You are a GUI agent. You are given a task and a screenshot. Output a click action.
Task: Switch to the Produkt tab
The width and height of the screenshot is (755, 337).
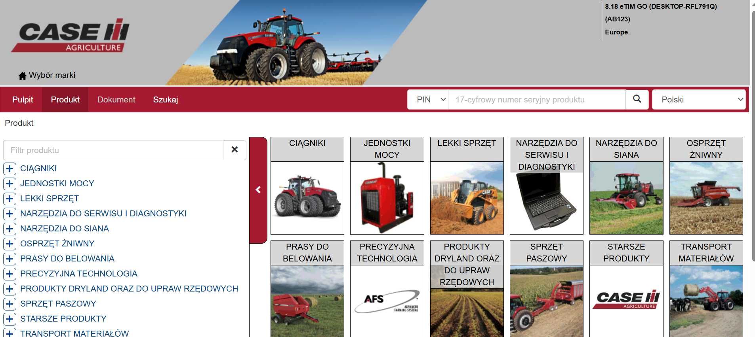click(65, 100)
